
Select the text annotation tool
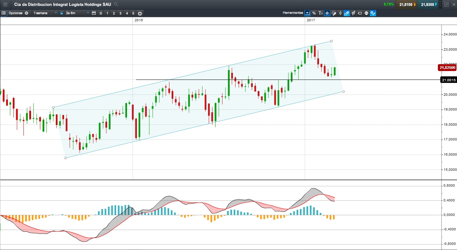(x=320, y=13)
